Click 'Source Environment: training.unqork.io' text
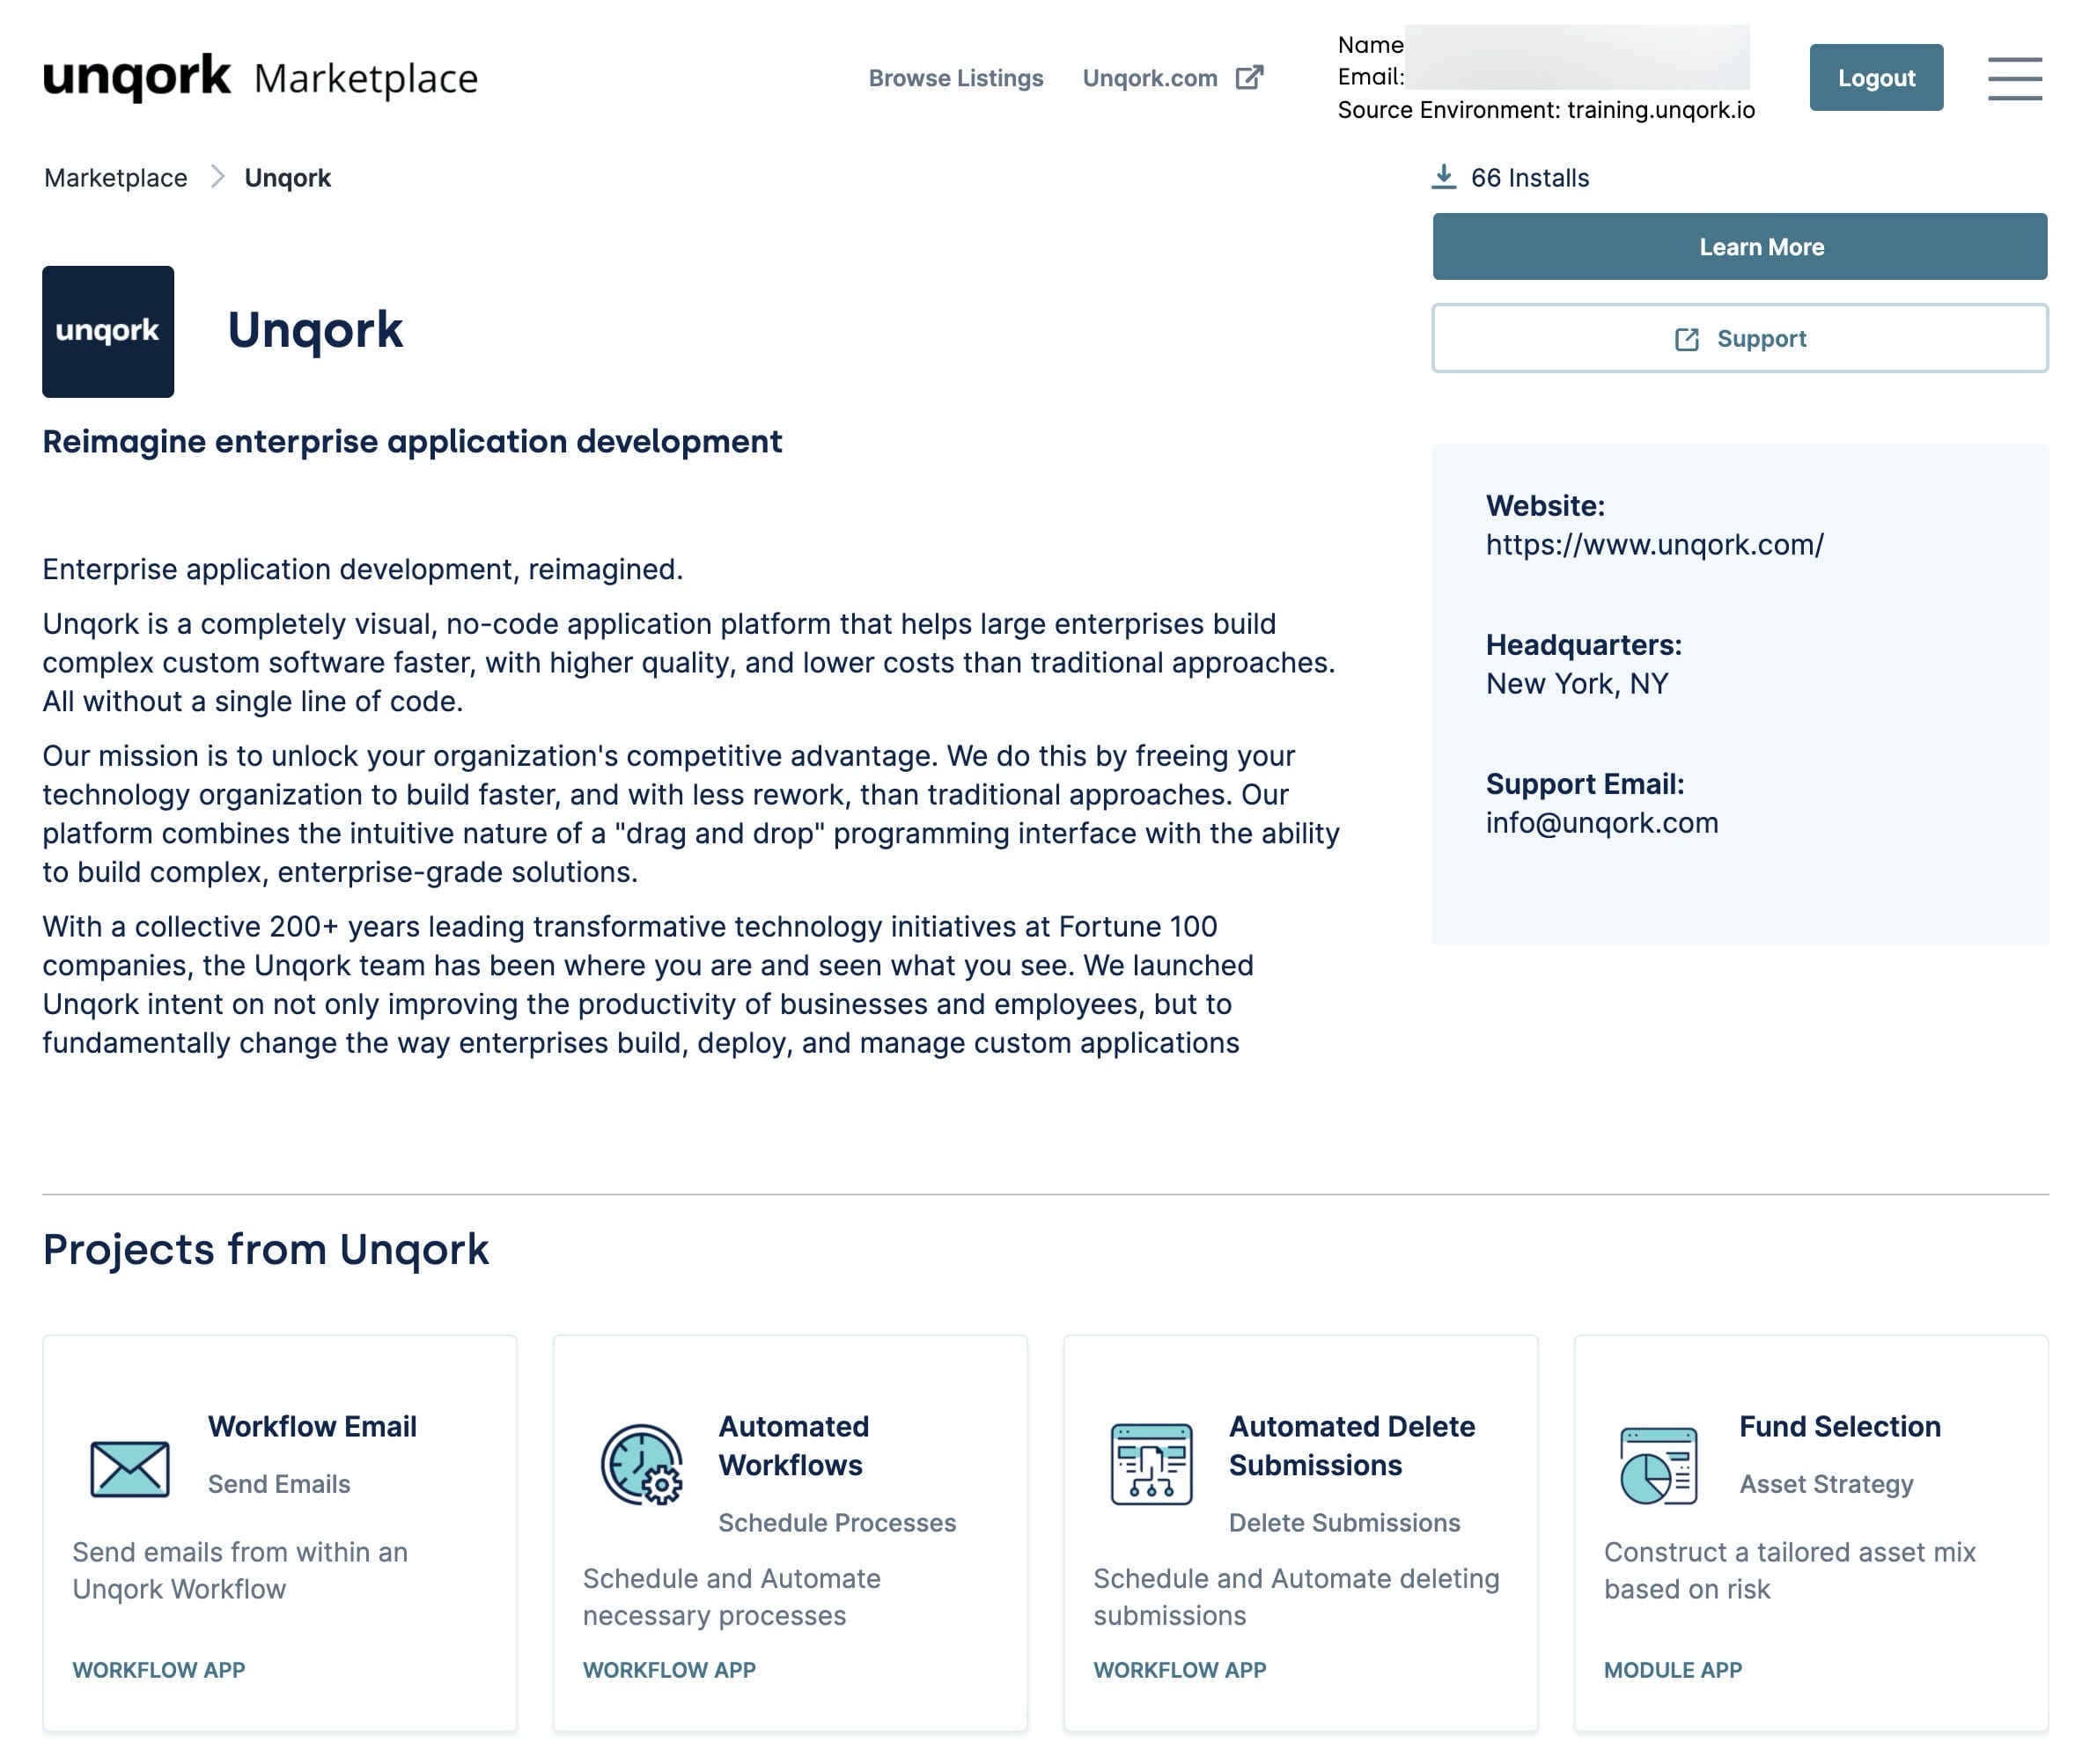The height and width of the screenshot is (1764, 2097). 1546,110
